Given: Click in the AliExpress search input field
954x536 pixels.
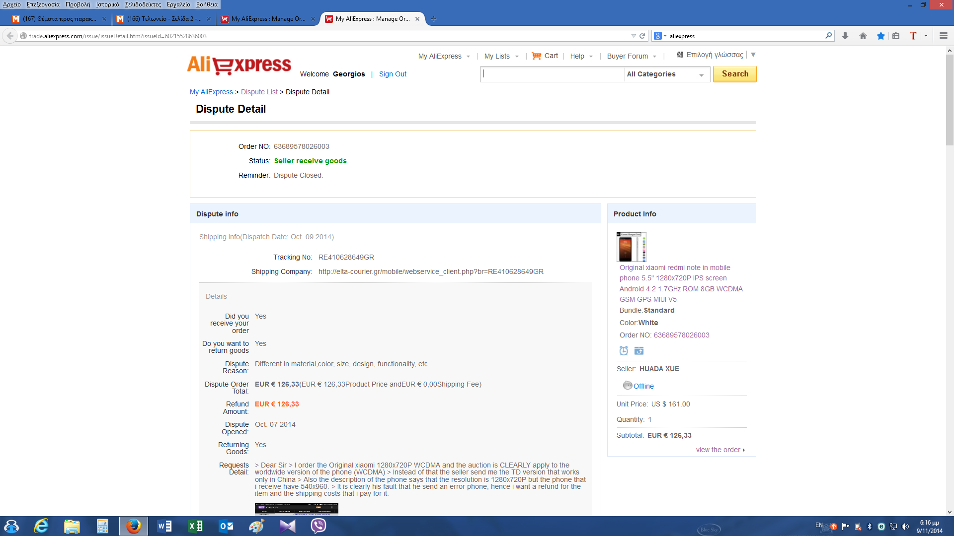Looking at the screenshot, I should tap(552, 74).
